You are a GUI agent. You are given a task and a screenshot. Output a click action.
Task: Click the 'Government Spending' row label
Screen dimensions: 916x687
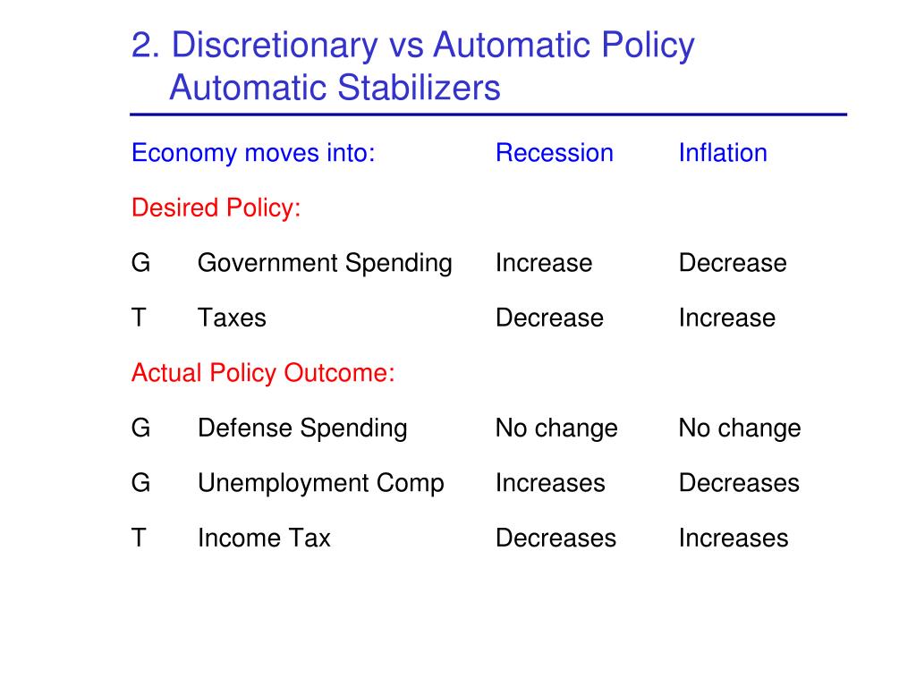coord(325,264)
